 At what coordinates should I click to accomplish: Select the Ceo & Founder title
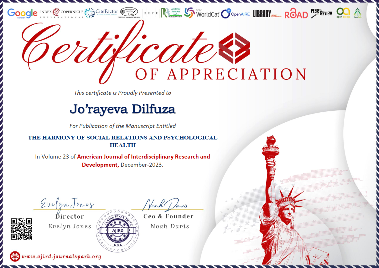tap(169, 216)
